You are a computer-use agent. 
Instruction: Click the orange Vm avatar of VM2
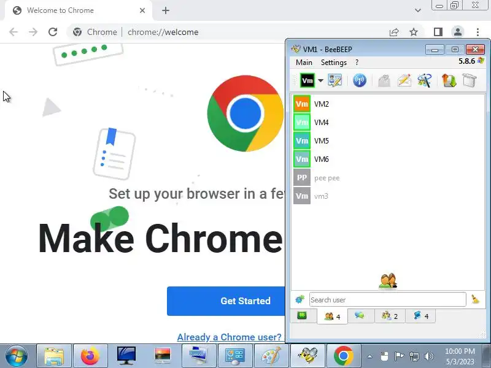click(302, 104)
